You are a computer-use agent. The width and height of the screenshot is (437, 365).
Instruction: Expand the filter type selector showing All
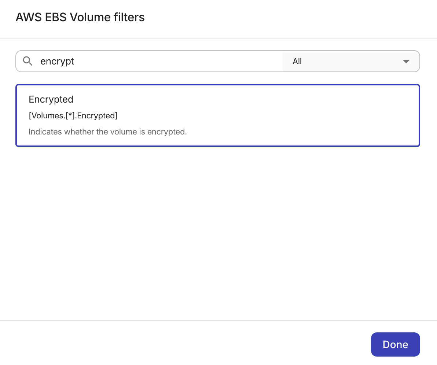click(351, 61)
